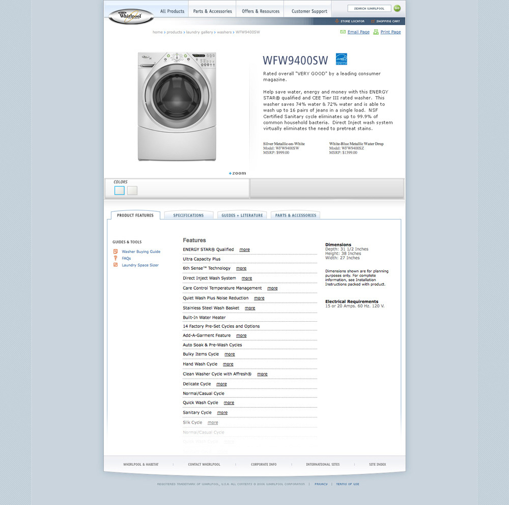Switch to the Specifications tab
509x505 pixels.
click(x=189, y=215)
